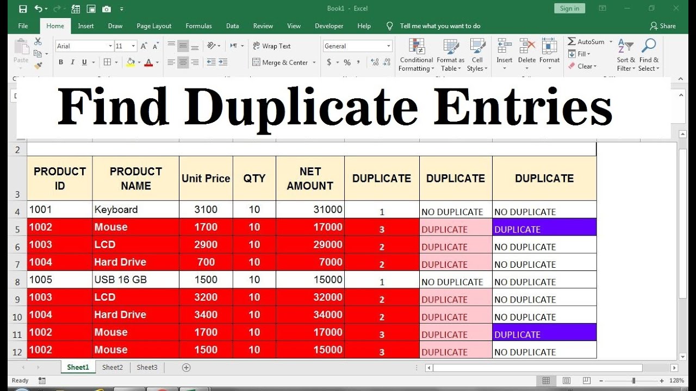Toggle Center horizontal alignment
Screen dimensions: 696x391
(183, 62)
